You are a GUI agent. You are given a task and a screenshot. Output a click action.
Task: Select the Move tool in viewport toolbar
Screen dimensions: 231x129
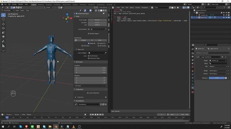tap(3, 24)
